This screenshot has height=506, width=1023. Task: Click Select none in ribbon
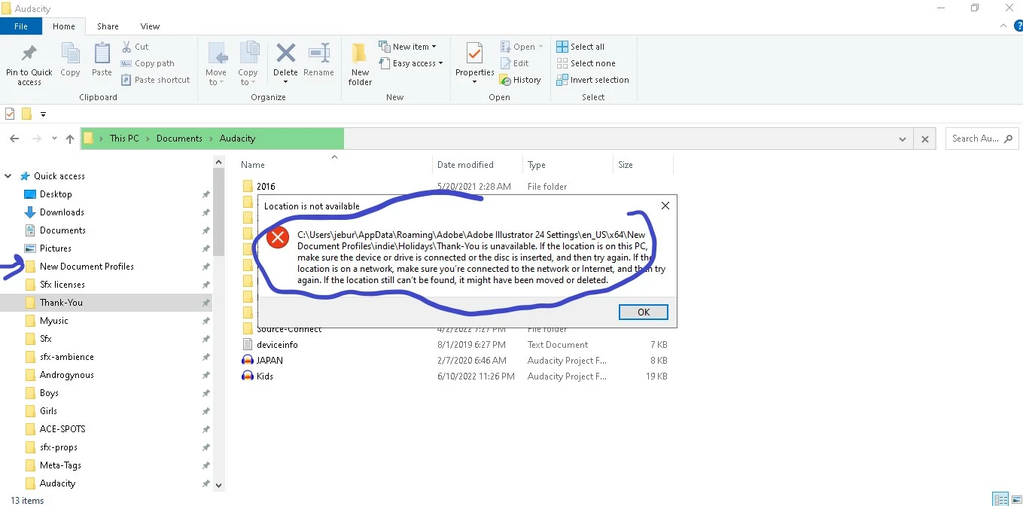(586, 63)
